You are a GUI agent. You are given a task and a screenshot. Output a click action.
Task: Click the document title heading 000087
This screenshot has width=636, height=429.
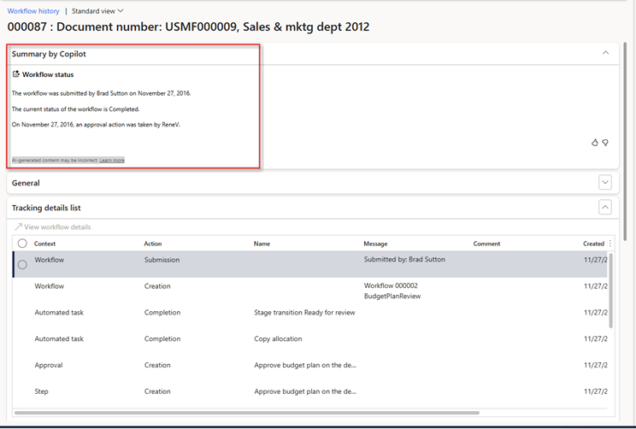point(188,26)
